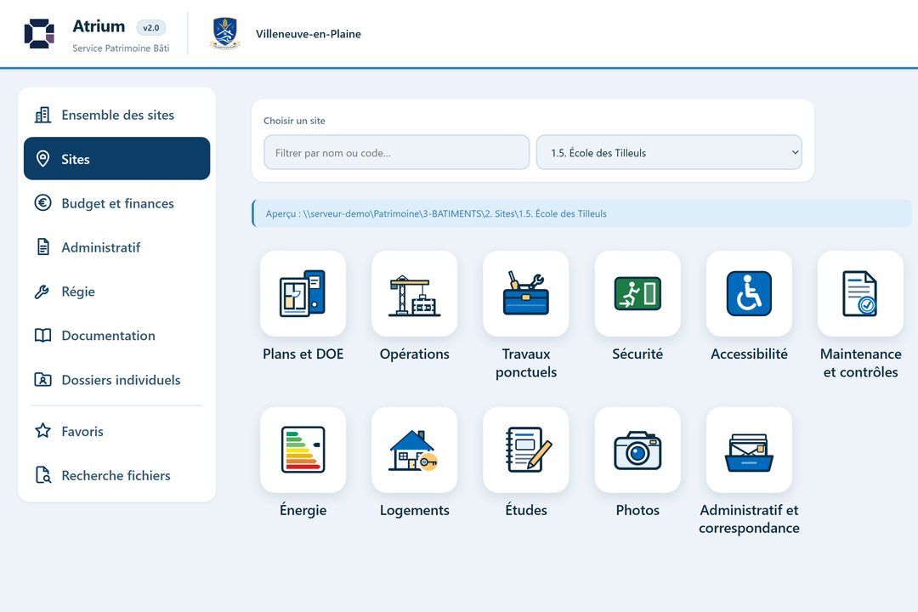The width and height of the screenshot is (918, 612).
Task: Open the Travaux ponctuels toolbox icon
Action: click(x=526, y=293)
